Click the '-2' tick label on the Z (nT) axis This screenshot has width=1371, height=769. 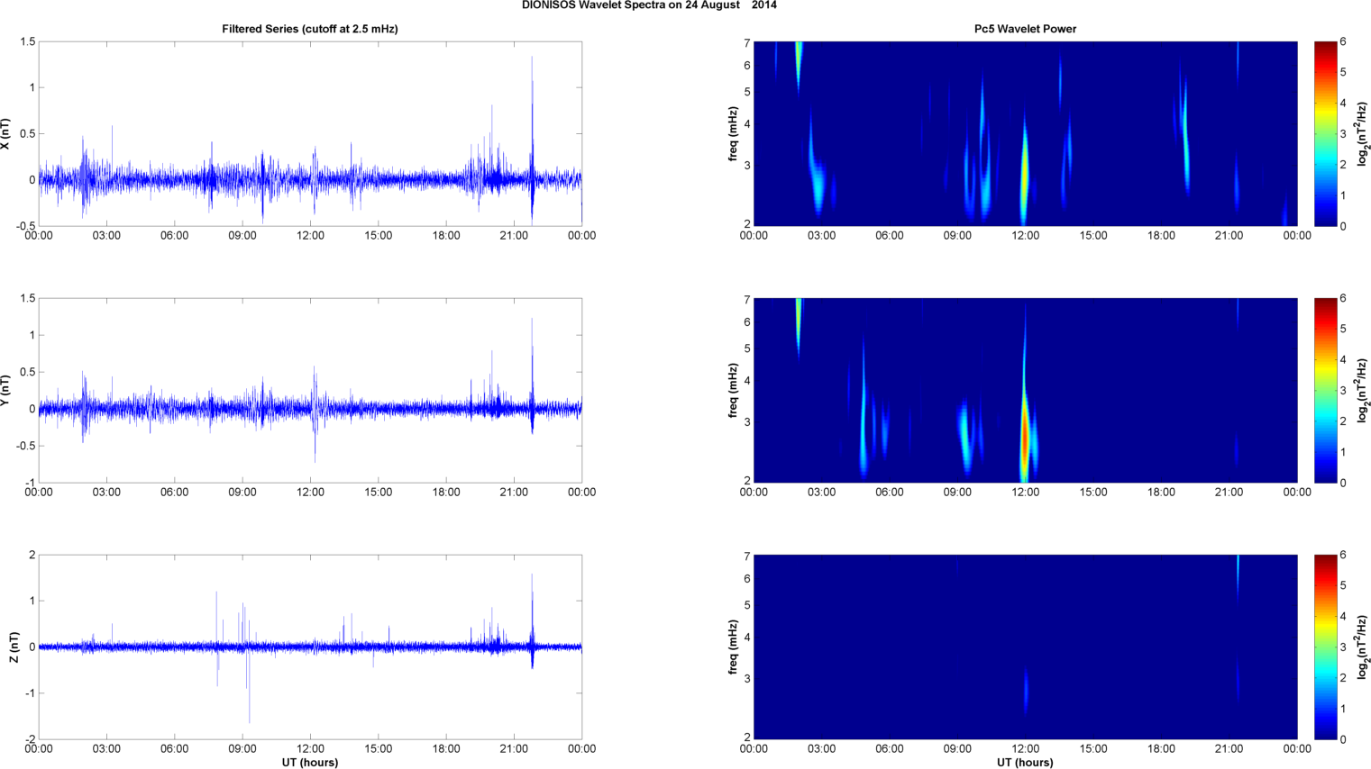(x=30, y=740)
